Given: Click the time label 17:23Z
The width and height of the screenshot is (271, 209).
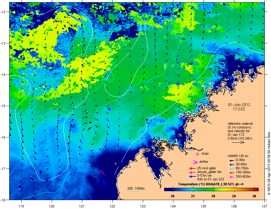Looking at the screenshot, I should coord(239,109).
